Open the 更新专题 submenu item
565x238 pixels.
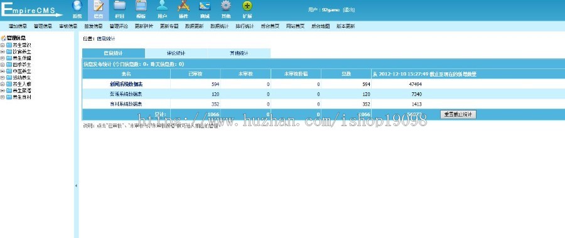pos(169,26)
